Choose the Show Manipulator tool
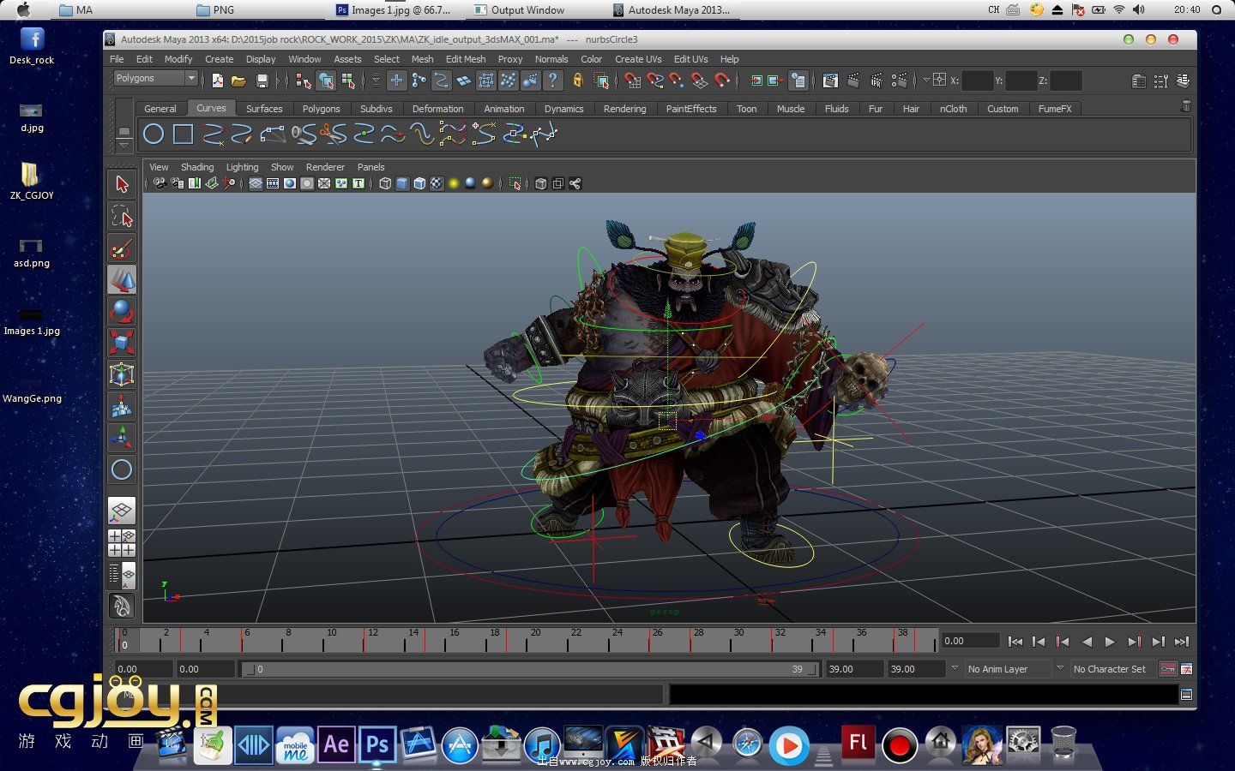1235x771 pixels. point(122,438)
